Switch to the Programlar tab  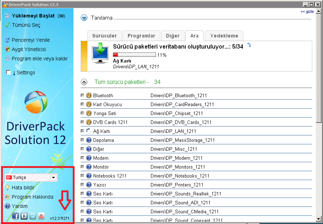coord(141,36)
